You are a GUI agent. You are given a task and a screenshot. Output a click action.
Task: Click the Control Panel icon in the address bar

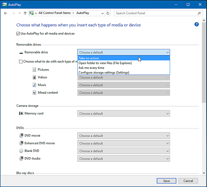click(32, 13)
